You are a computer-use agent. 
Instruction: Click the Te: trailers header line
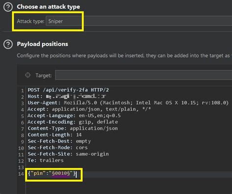click(x=46, y=160)
